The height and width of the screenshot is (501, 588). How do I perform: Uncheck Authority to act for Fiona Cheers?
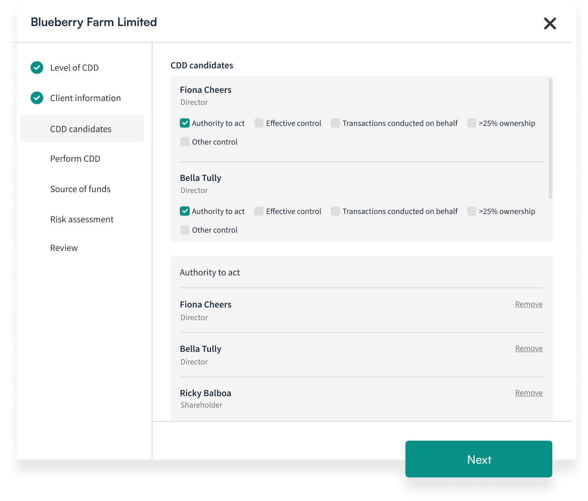[184, 123]
